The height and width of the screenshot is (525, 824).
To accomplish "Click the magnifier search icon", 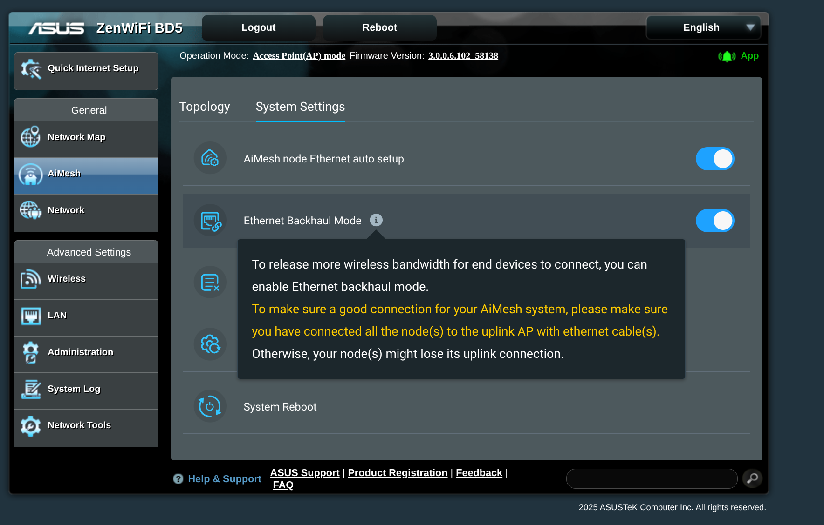I will 752,478.
